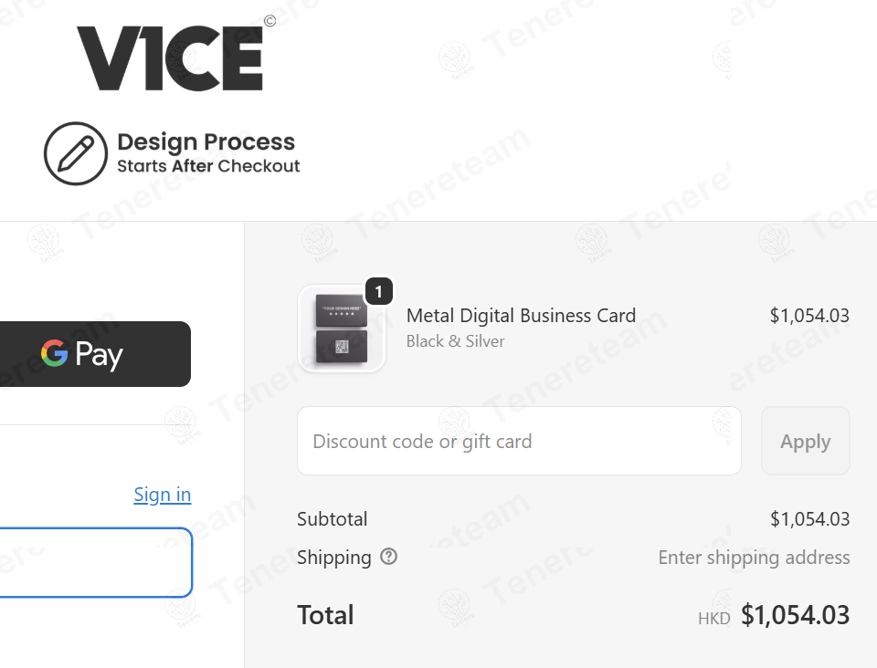Click the bold Total amount

click(x=795, y=615)
